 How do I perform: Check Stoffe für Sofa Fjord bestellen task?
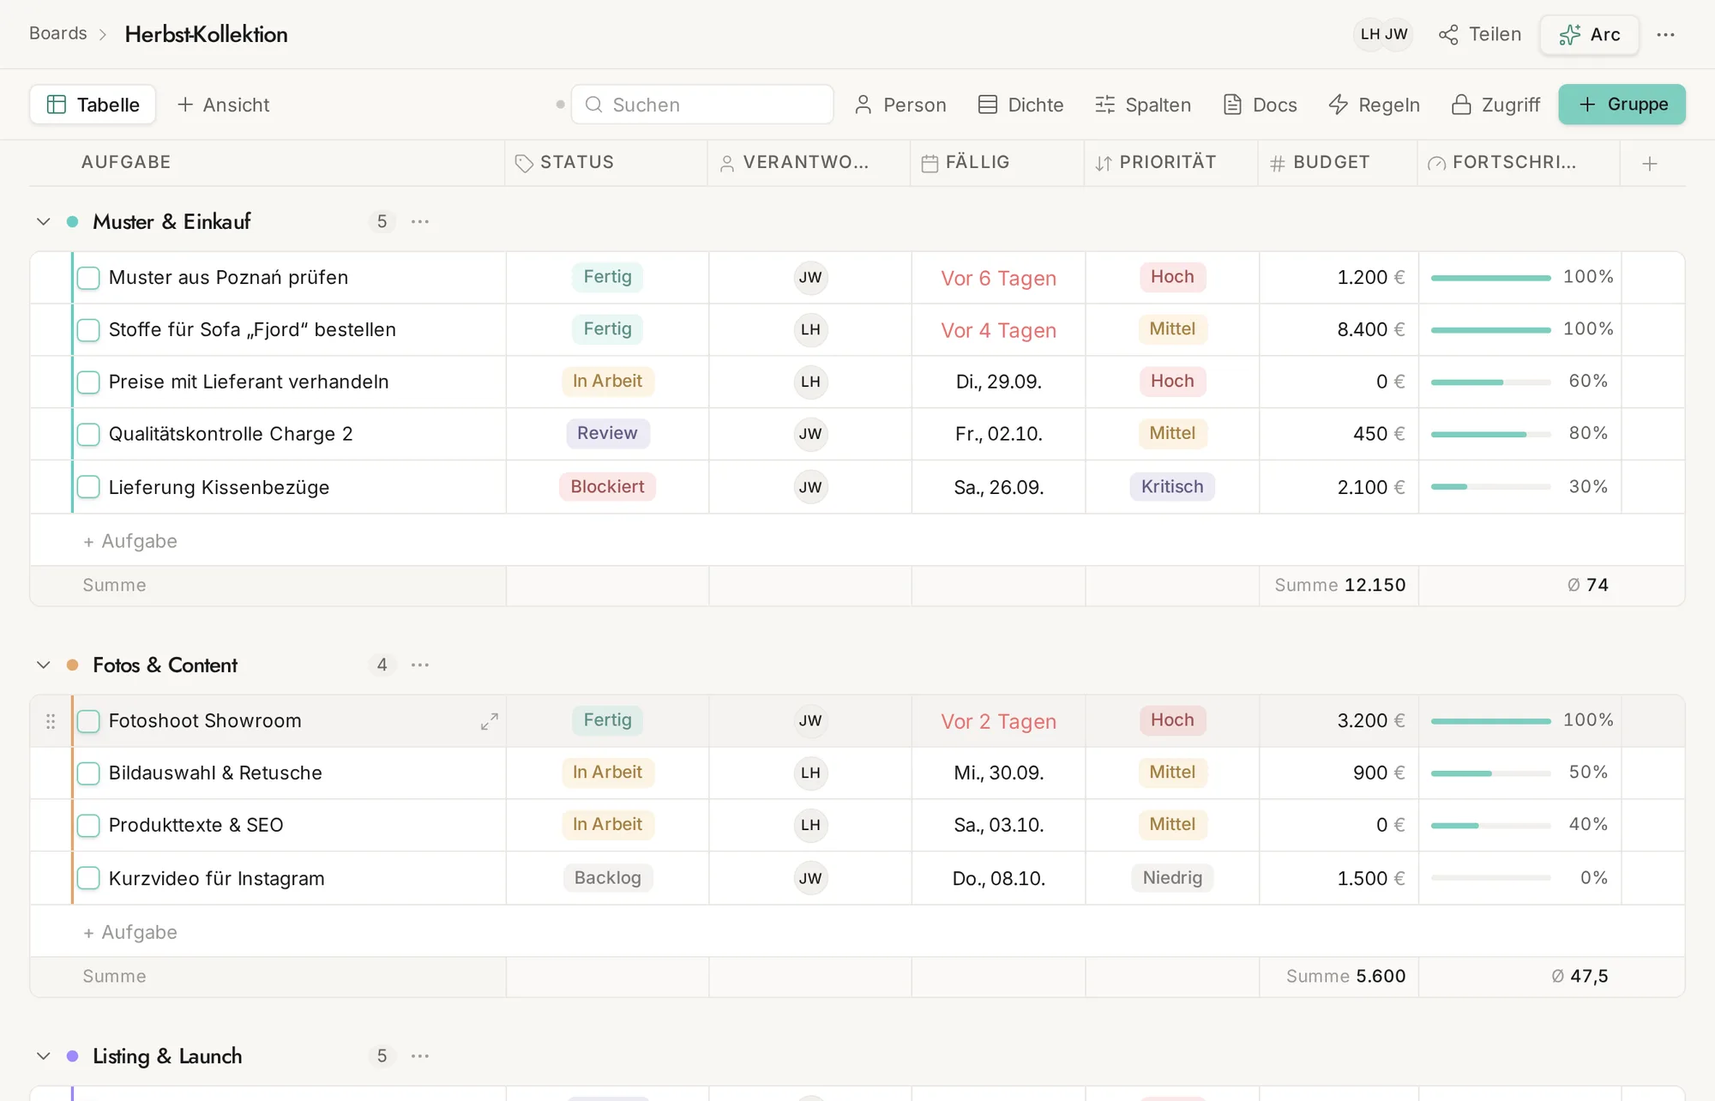[x=88, y=330]
